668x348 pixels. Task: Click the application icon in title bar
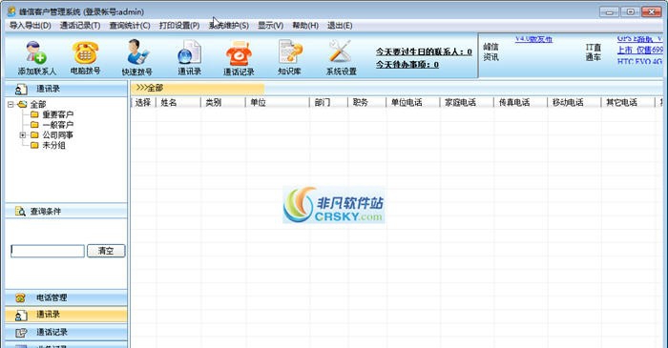(11, 11)
